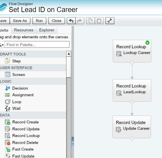Click the connector diamond below Lookup Career
162x158 pixels.
(x=132, y=62)
